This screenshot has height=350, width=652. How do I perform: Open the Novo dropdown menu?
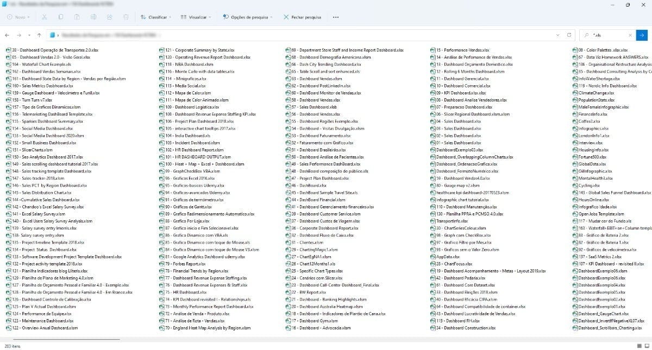pos(19,17)
